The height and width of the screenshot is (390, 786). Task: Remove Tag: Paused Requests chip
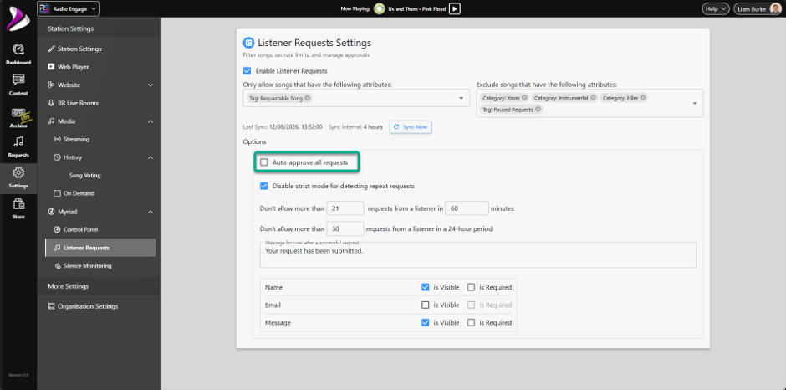(538, 109)
